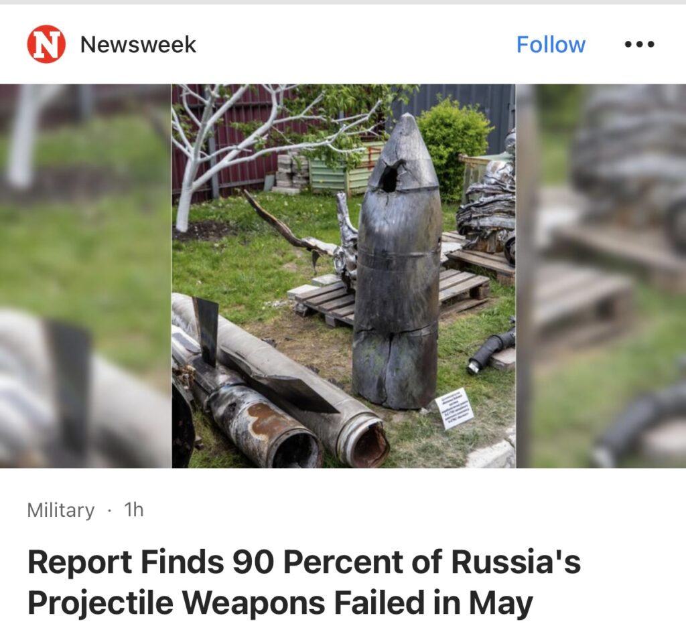Open the article headline about Russia's weapons

pos(303,582)
